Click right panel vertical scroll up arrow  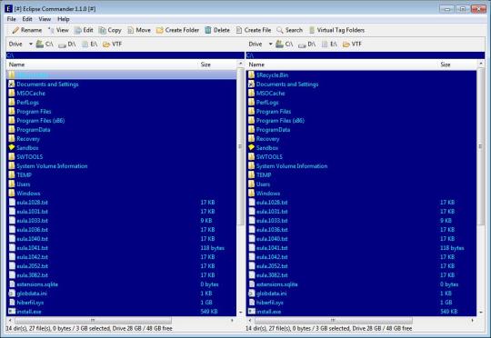coord(481,64)
